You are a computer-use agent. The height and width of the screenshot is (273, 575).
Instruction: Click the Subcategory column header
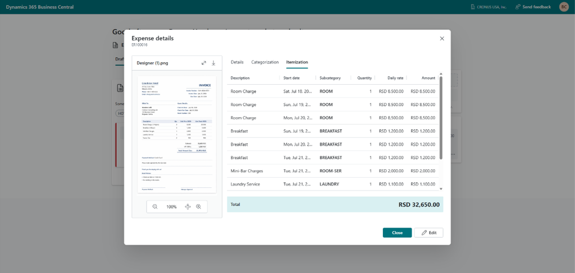click(x=330, y=78)
